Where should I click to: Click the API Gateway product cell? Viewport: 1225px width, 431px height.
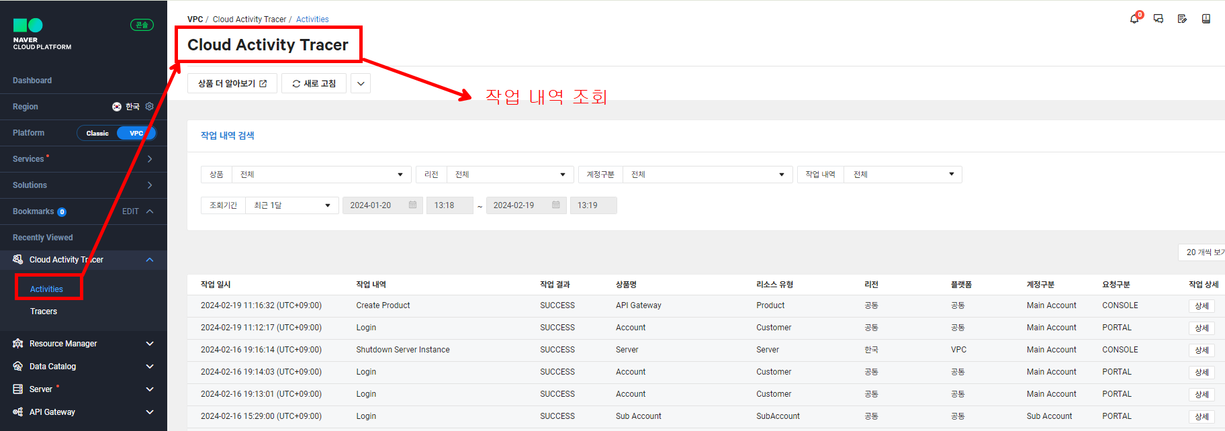tap(639, 305)
